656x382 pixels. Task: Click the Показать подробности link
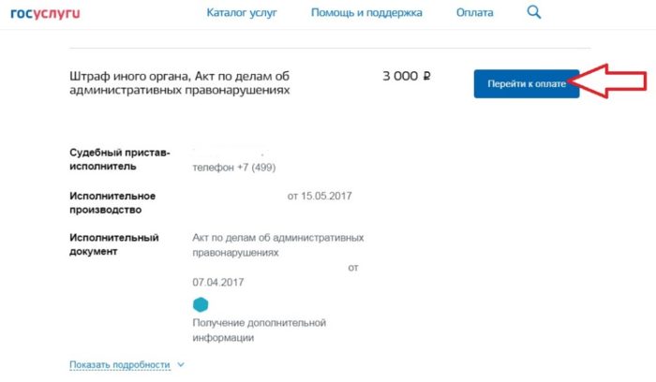click(120, 365)
